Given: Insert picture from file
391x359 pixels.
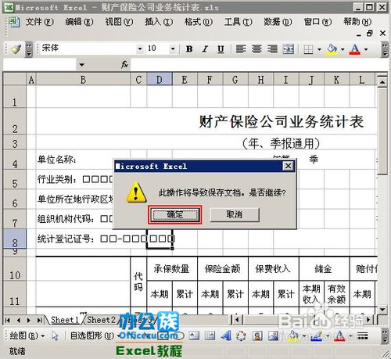Looking at the screenshot, I should pos(273,336).
